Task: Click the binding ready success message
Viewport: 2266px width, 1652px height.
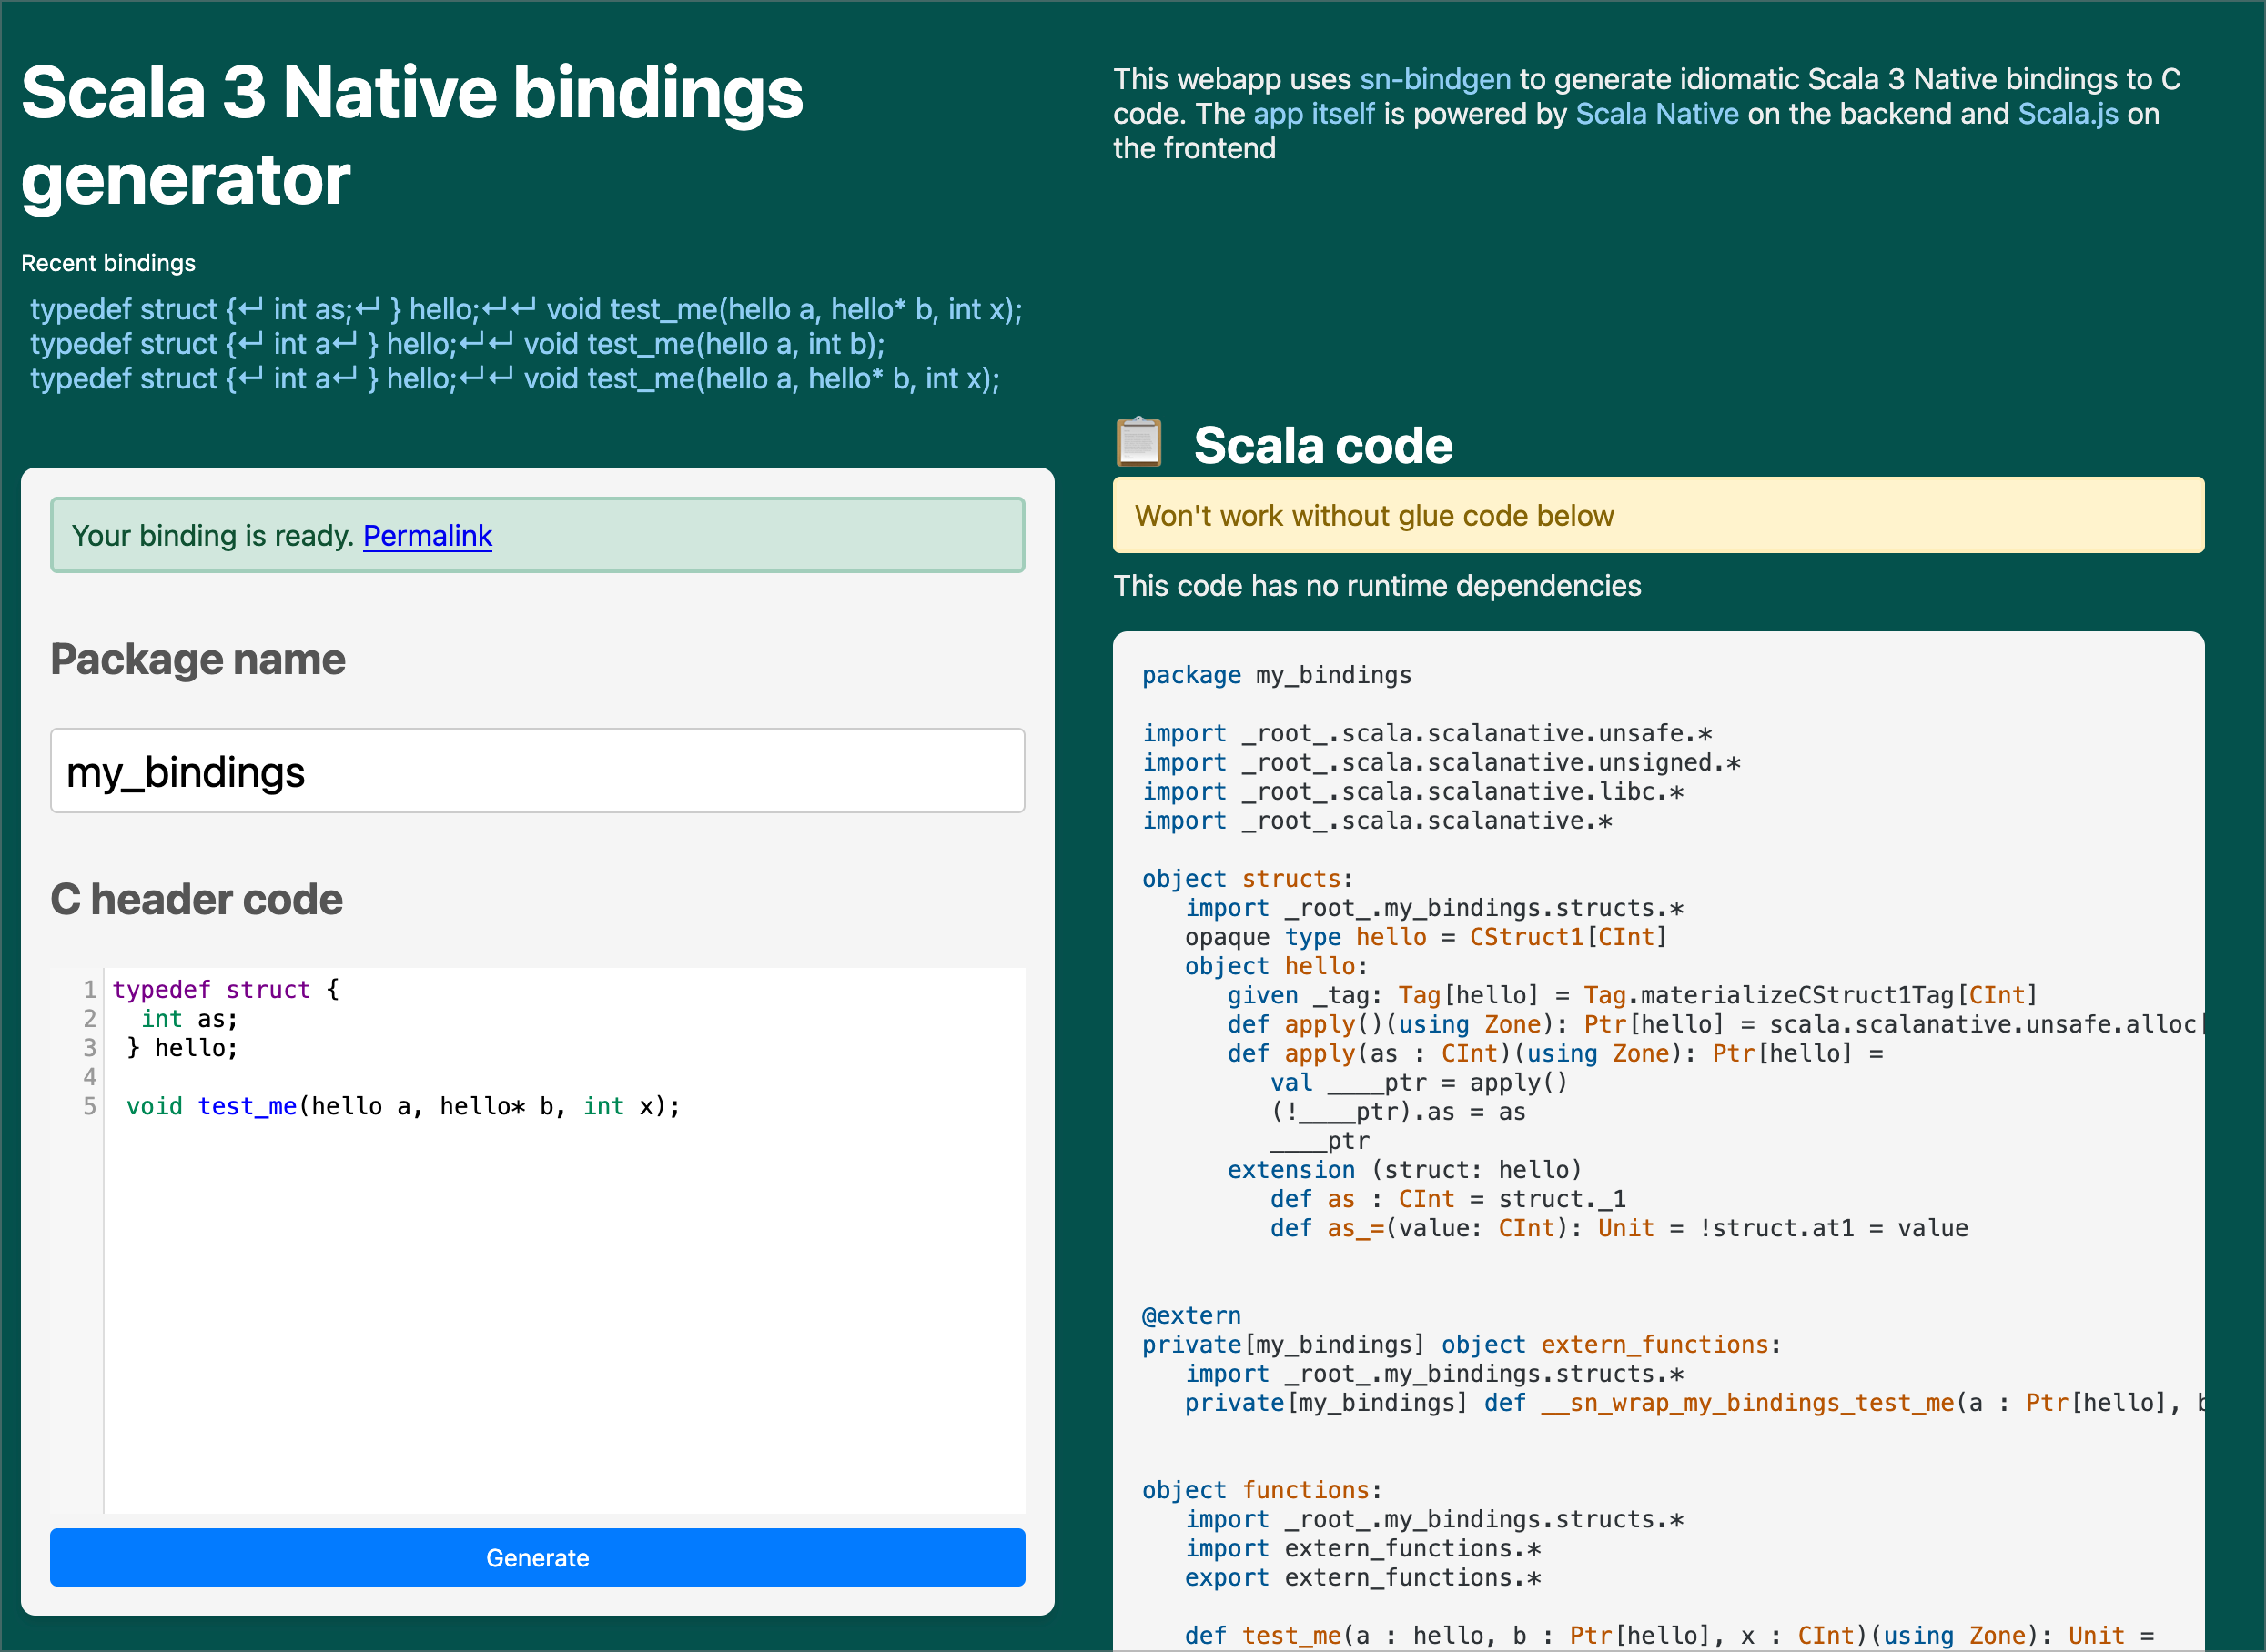Action: pos(537,535)
